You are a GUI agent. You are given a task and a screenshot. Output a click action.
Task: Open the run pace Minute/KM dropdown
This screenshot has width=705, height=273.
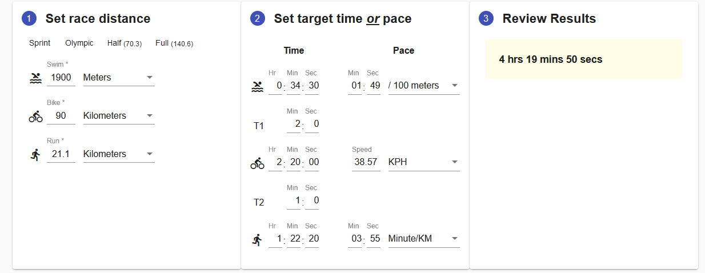(423, 239)
